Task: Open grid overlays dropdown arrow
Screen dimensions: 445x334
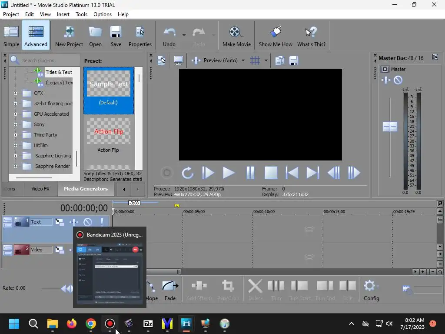Action: 266,60
